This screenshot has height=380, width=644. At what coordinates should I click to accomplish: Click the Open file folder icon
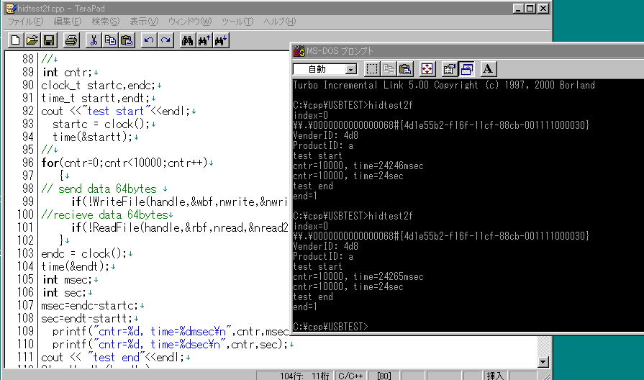32,40
